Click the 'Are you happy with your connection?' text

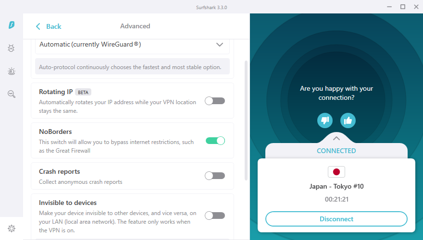tap(336, 93)
